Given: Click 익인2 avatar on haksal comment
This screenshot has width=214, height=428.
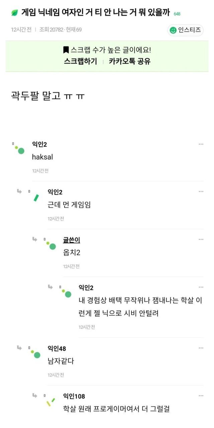Looking at the screenshot, I should pos(19,149).
